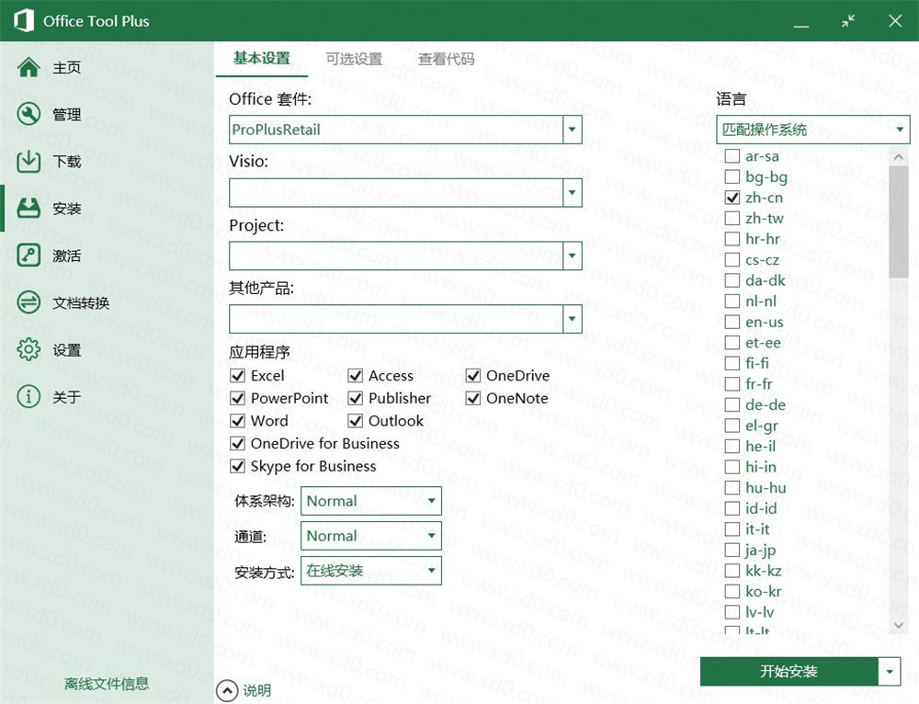Check the zh-tw language checkbox

tap(732, 218)
